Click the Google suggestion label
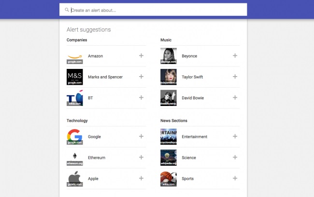314x197 pixels. (x=94, y=137)
